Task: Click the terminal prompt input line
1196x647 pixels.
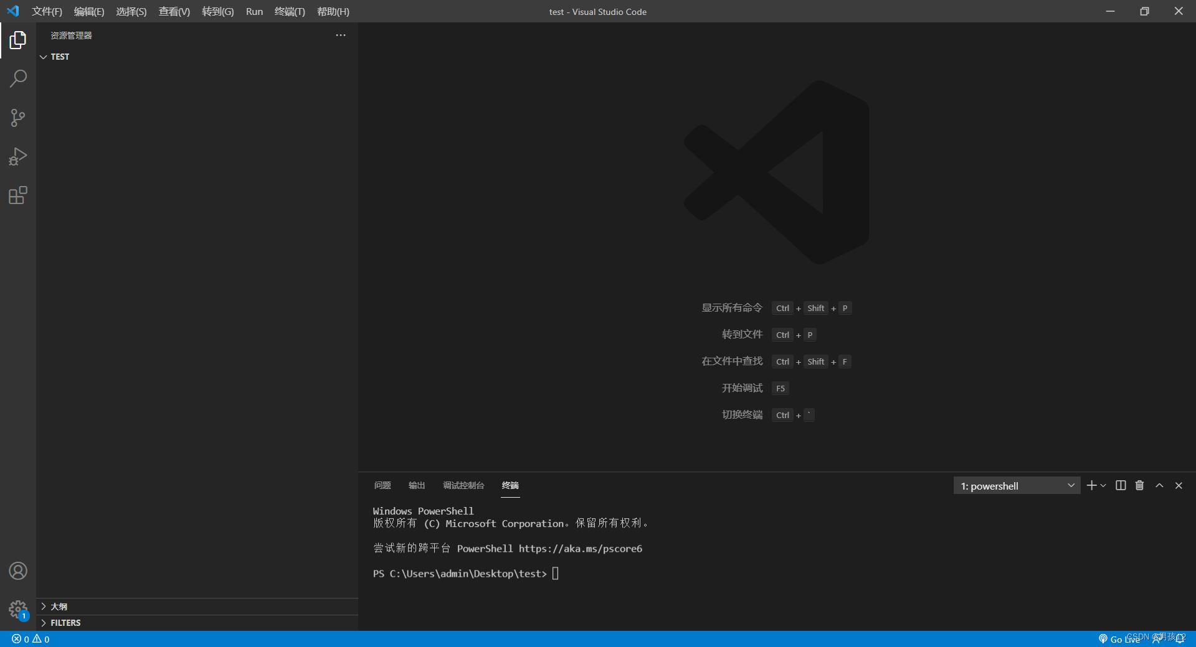Action: [466, 574]
